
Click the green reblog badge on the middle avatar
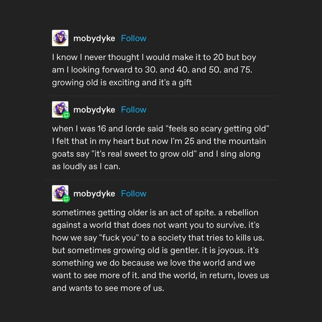[x=66, y=115]
